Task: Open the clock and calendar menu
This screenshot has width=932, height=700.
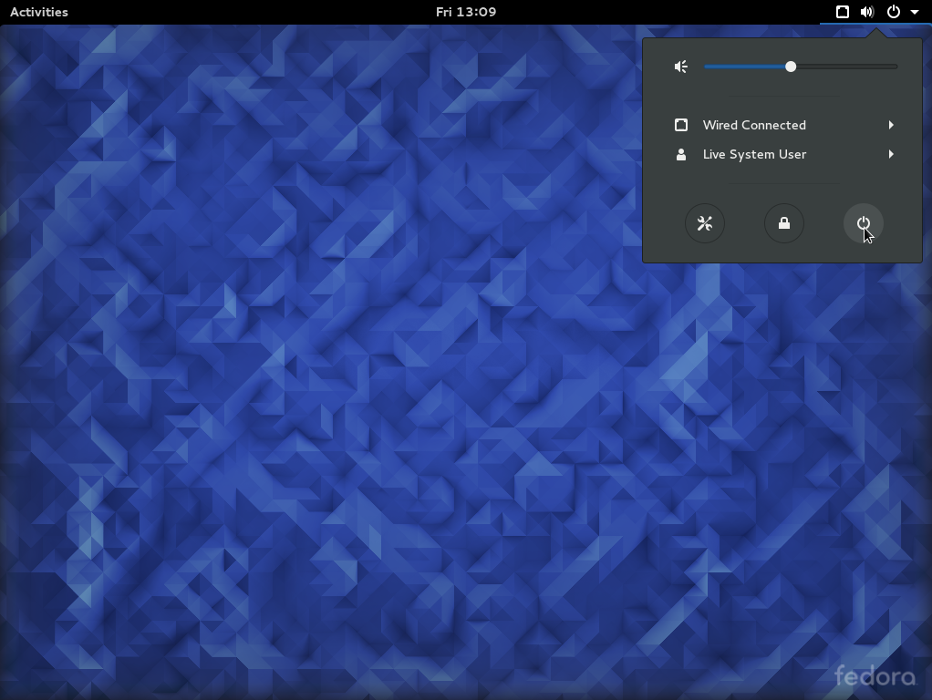Action: pos(466,12)
